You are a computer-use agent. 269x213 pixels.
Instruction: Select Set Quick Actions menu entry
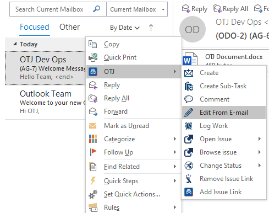click(x=134, y=194)
